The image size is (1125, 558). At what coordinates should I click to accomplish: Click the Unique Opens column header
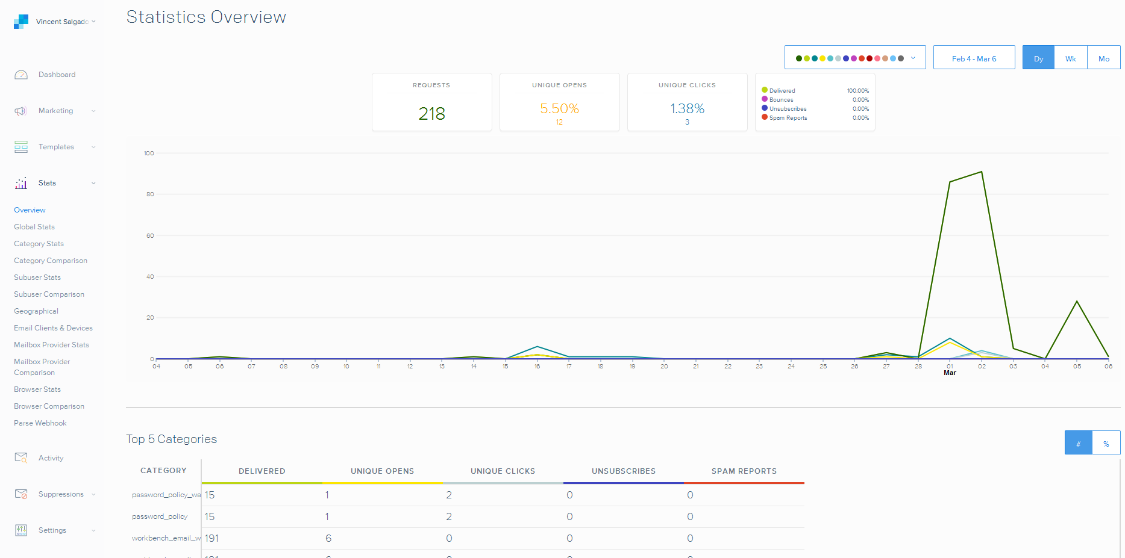point(382,471)
